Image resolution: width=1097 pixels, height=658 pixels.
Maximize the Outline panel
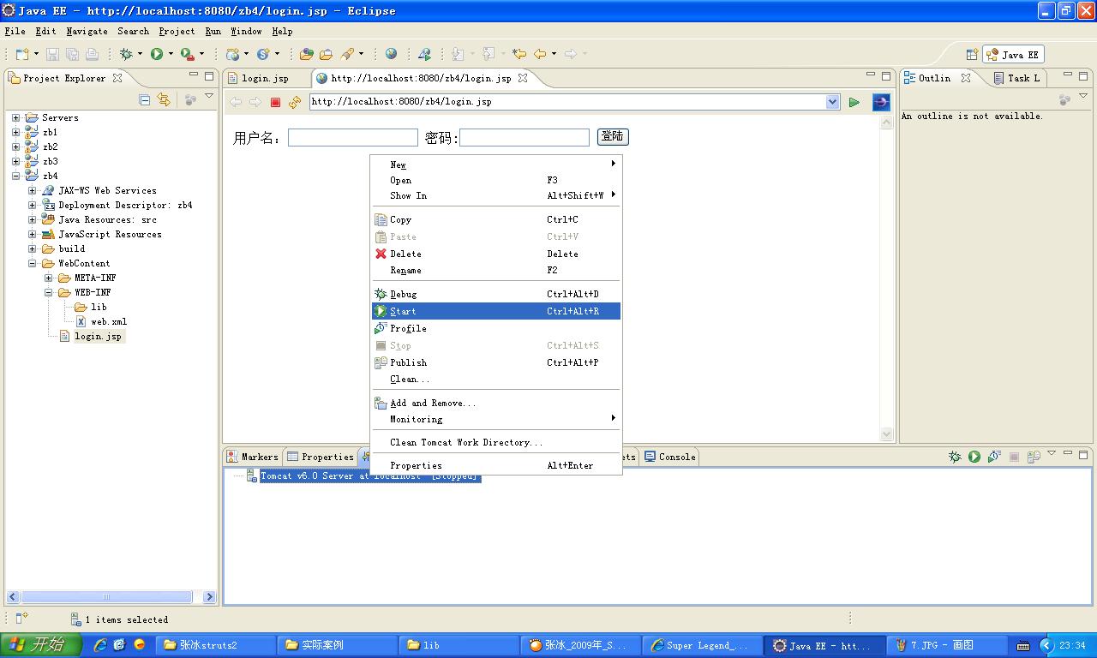[x=1083, y=76]
